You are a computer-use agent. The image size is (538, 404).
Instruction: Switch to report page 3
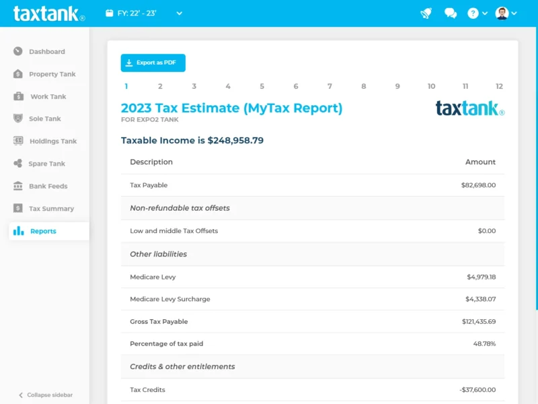tap(194, 86)
